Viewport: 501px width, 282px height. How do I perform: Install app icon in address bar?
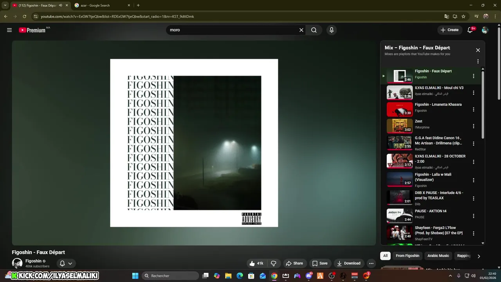[x=455, y=16]
